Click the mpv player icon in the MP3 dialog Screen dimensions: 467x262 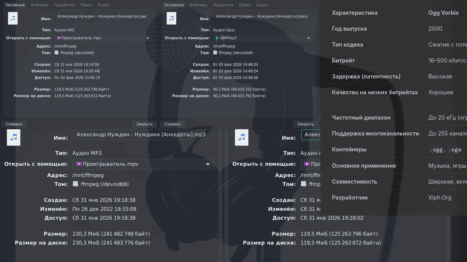(x=79, y=164)
